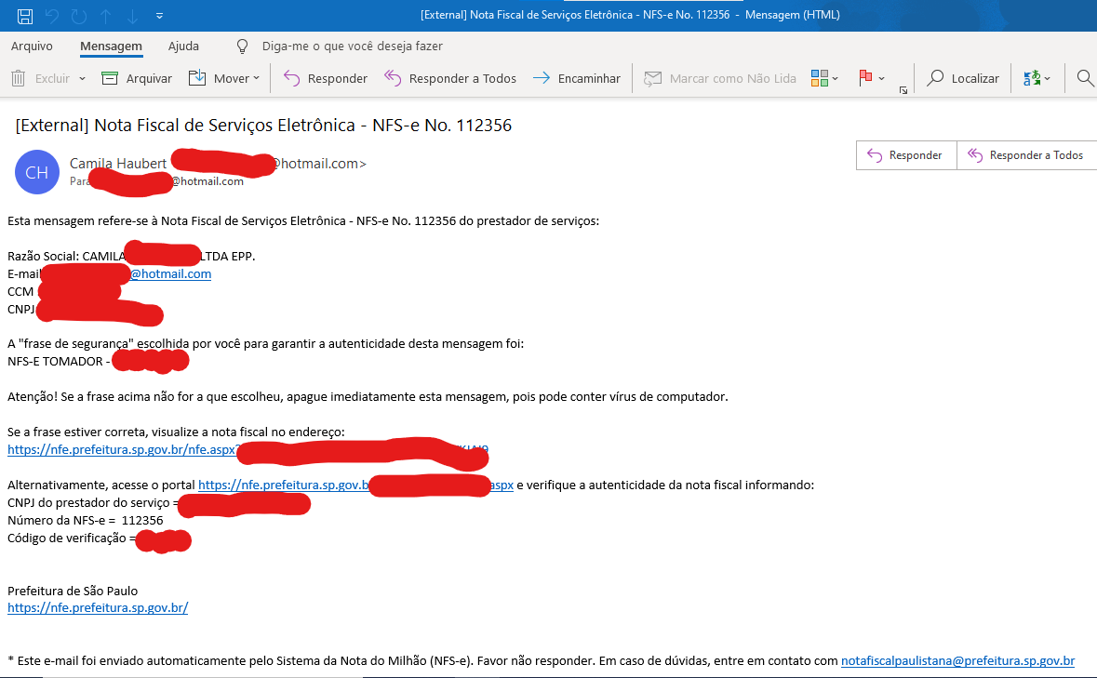The width and height of the screenshot is (1097, 678).
Task: Open the Arquivo menu
Action: coord(32,47)
